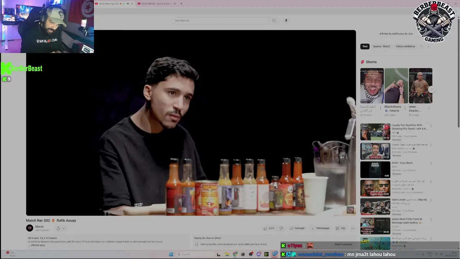Toggle the notification bell for Match channel
Image resolution: width=460 pixels, height=259 pixels.
pos(58,228)
